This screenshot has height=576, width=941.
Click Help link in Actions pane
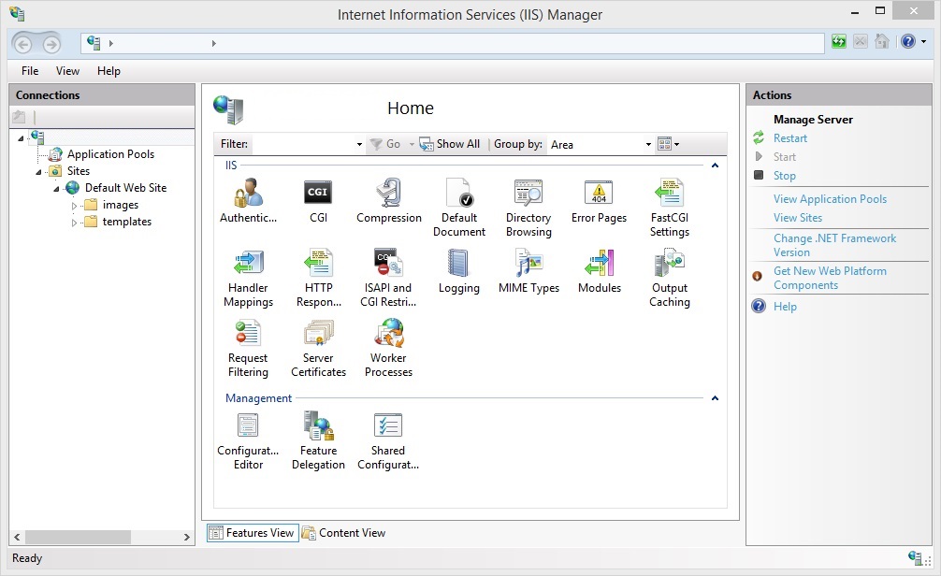tap(785, 307)
